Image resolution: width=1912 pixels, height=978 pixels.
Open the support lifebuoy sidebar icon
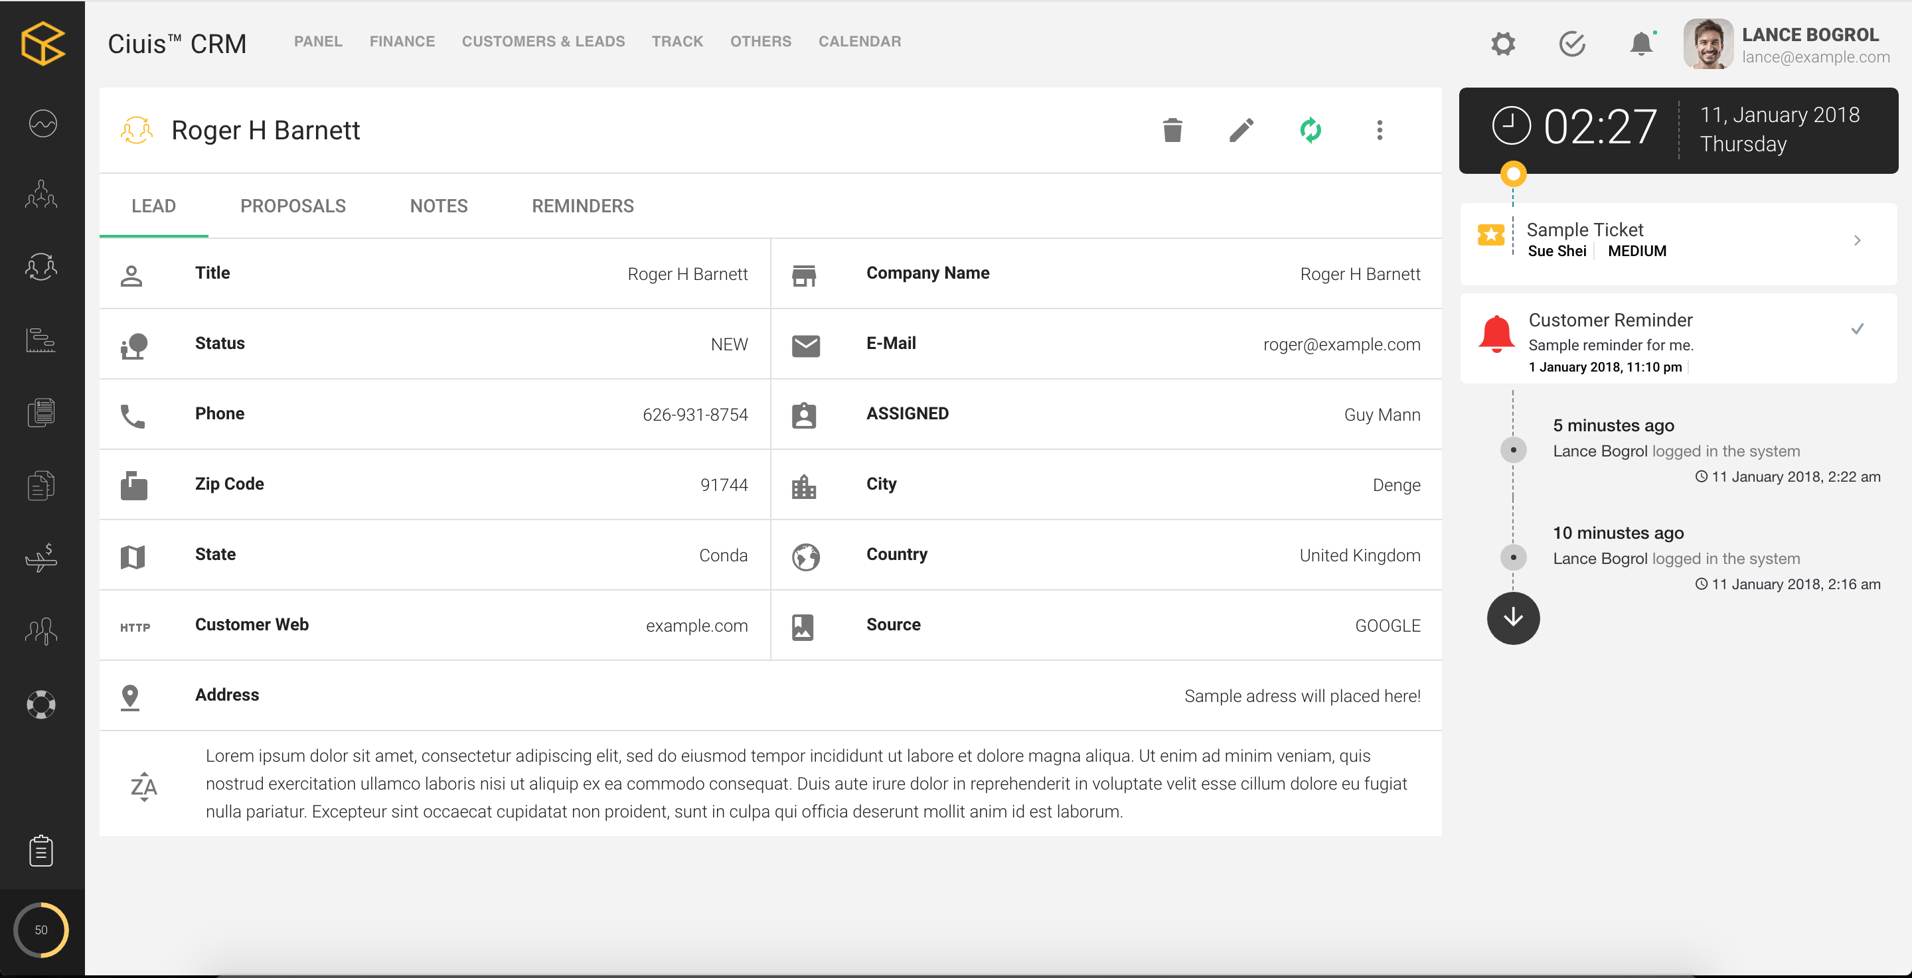click(42, 704)
